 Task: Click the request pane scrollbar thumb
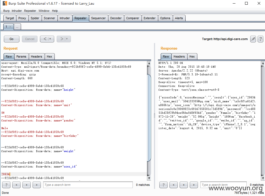[149, 118]
